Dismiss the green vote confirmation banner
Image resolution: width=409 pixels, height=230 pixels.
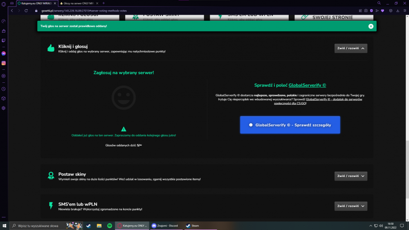(371, 26)
